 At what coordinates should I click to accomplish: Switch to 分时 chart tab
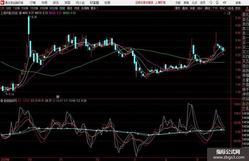click(8, 8)
